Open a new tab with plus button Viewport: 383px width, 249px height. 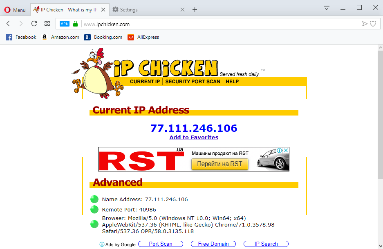[195, 10]
